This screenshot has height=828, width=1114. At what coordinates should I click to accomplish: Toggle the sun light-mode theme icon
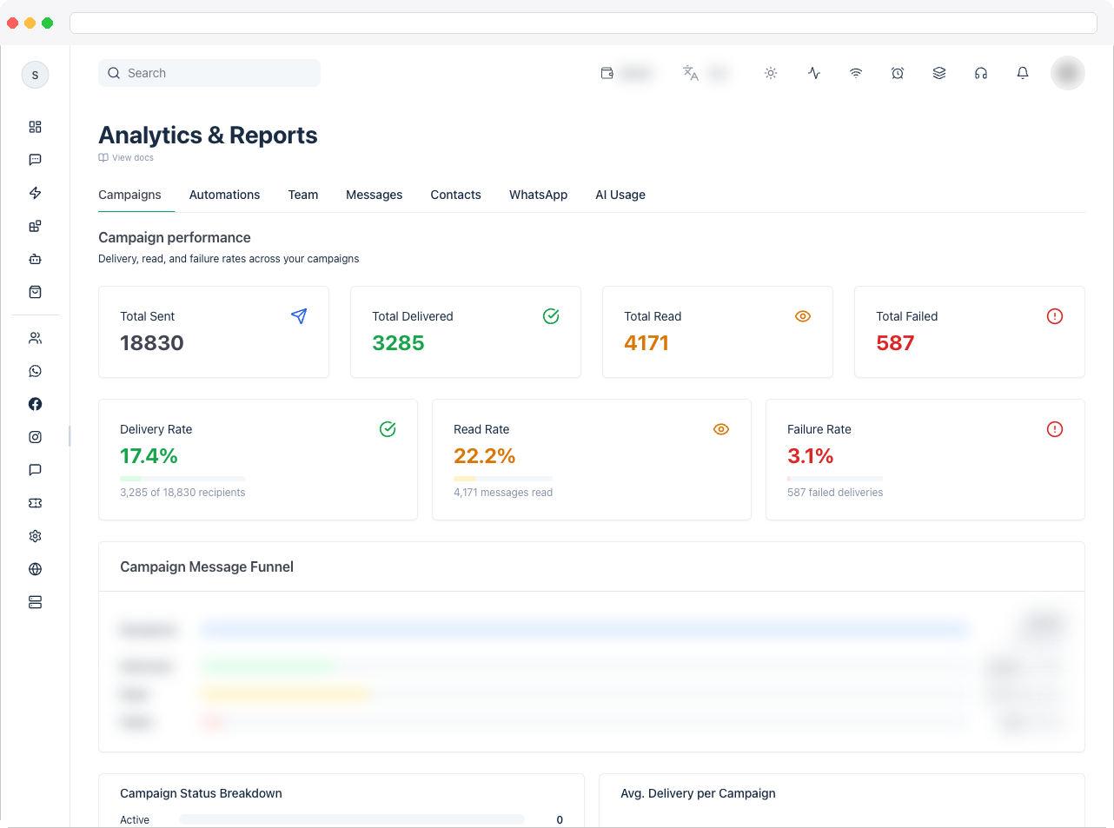coord(771,73)
